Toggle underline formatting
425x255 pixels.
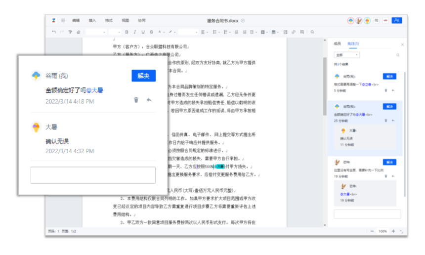[143, 32]
